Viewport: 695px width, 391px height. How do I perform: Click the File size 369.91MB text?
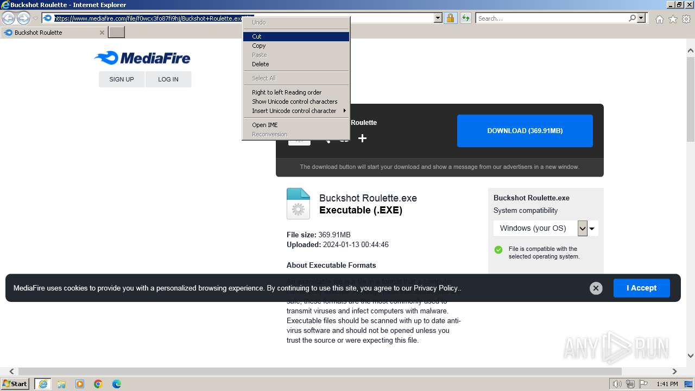point(319,235)
